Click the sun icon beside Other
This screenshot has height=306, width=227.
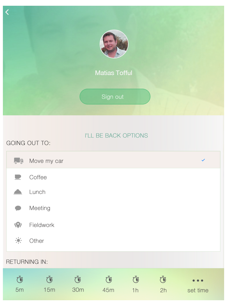point(18,240)
